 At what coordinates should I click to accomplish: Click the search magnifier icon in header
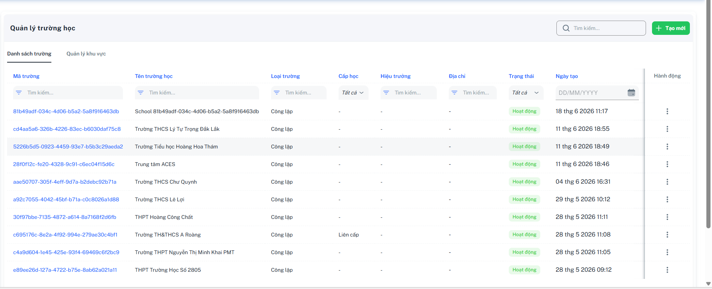(x=566, y=28)
